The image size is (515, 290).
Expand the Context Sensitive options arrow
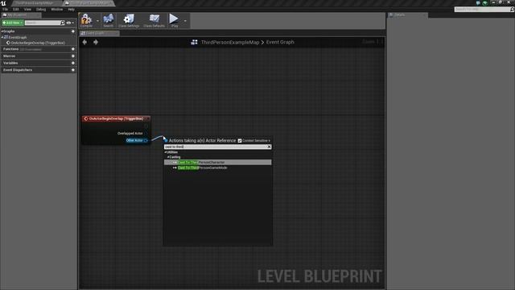click(270, 141)
